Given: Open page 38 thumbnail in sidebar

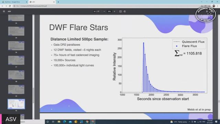Looking at the screenshot, I should [16, 75].
